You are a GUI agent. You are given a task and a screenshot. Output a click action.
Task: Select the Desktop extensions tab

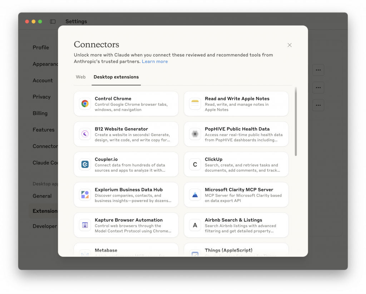(116, 77)
